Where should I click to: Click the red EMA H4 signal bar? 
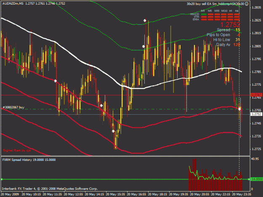(x=237, y=20)
